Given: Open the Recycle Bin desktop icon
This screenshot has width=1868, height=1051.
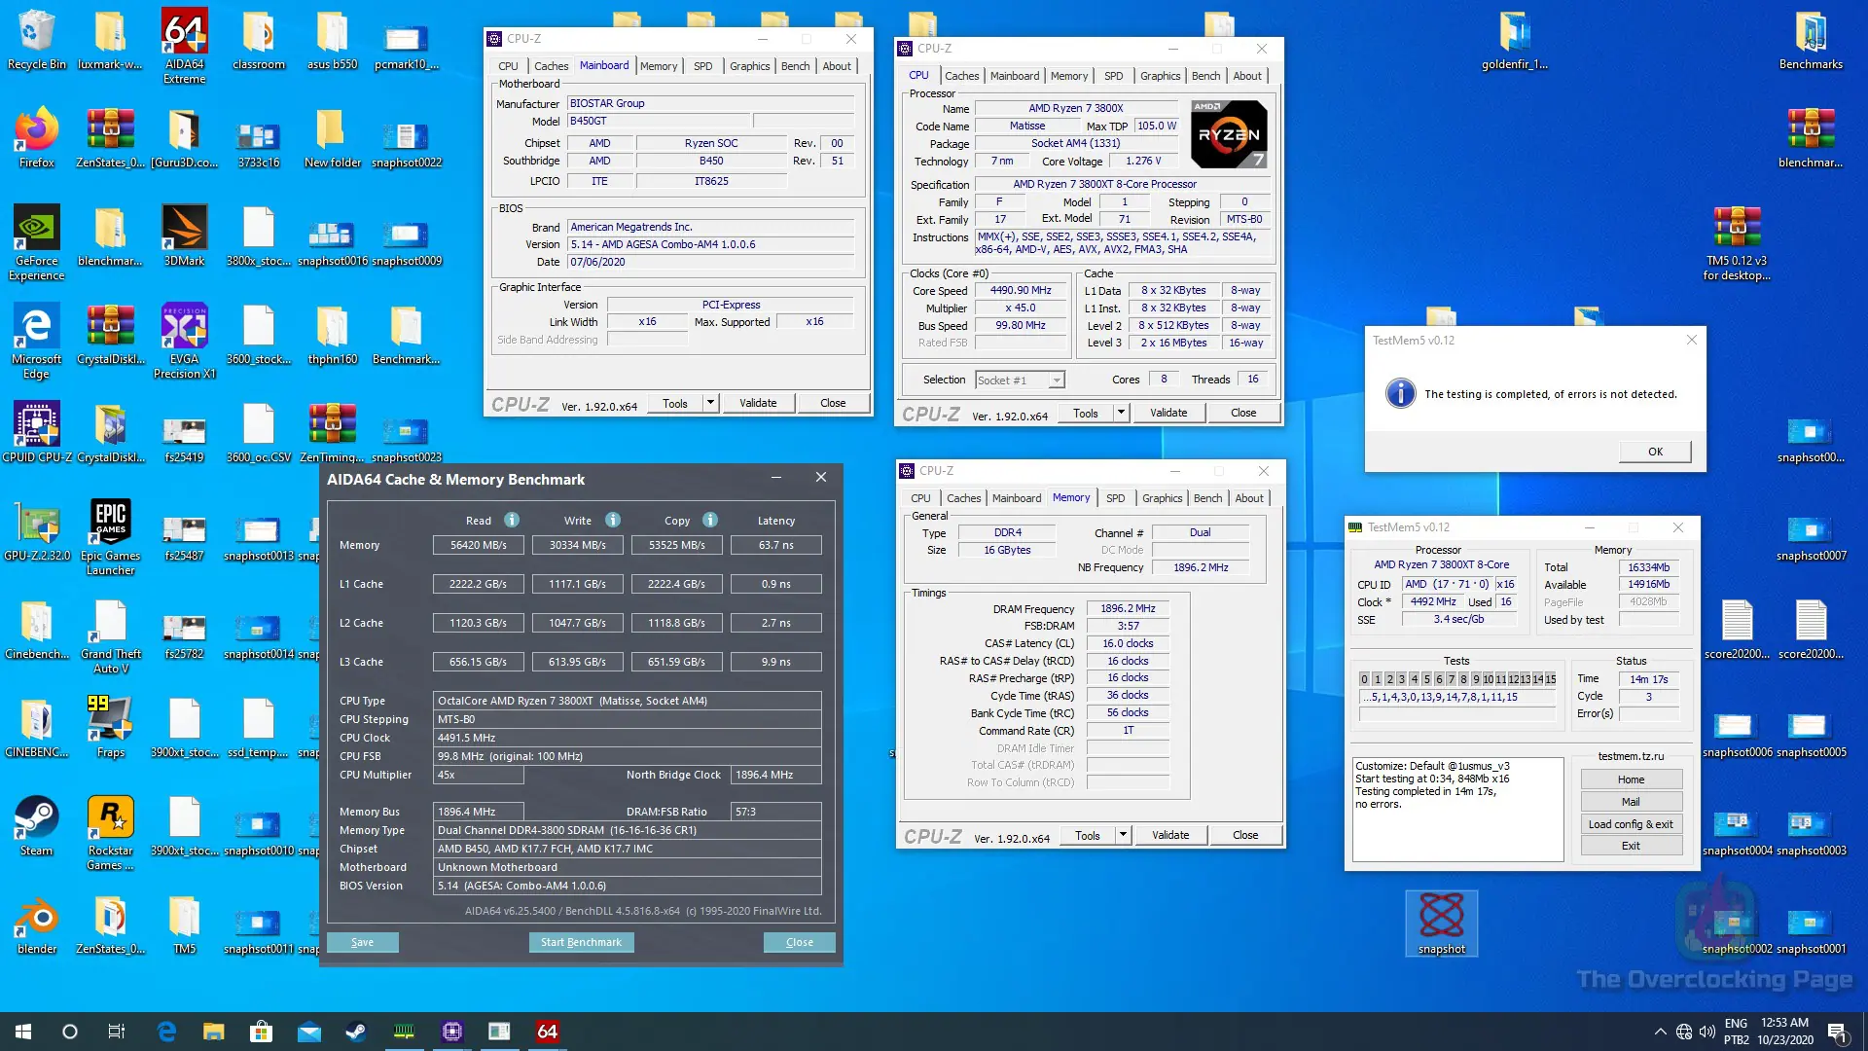Looking at the screenshot, I should coord(36,41).
